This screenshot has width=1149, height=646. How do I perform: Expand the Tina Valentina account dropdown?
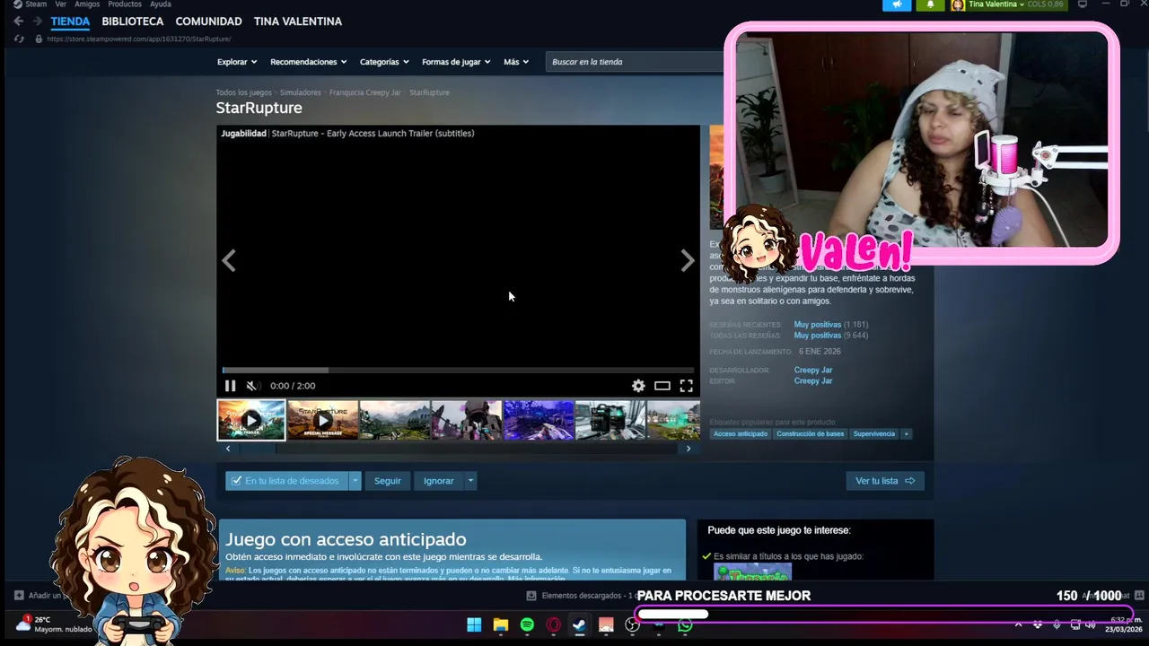tap(1022, 4)
